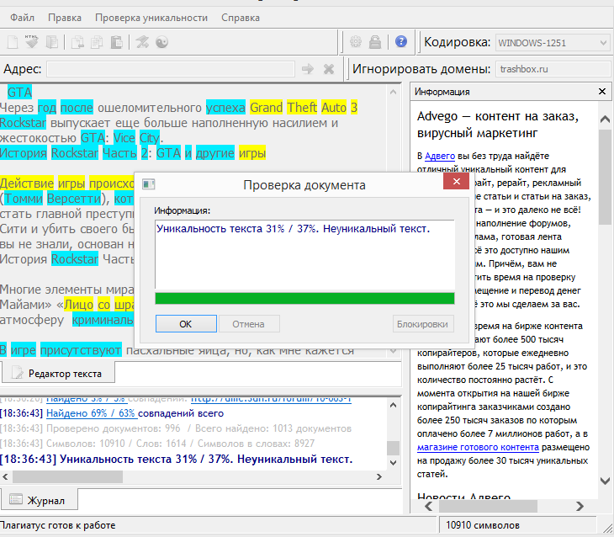Click the new blank document icon
Viewport: 614px width, 537px height.
pyautogui.click(x=13, y=42)
